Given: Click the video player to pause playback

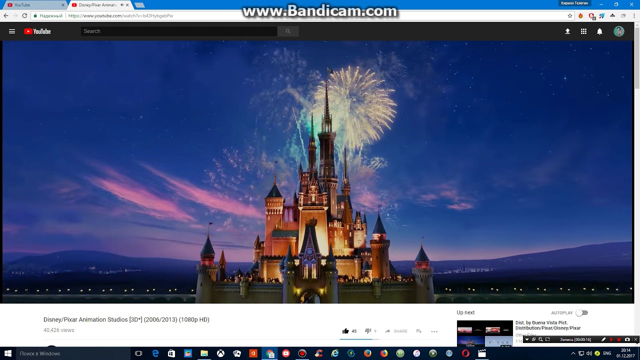Looking at the screenshot, I should (317, 172).
